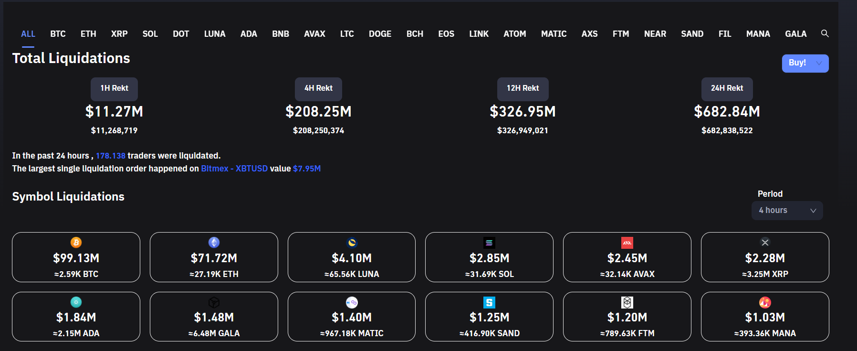Click the search magnifier icon
The width and height of the screenshot is (857, 351).
pyautogui.click(x=825, y=33)
